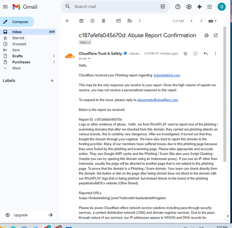Viewport: 232px width, 228px height.
Task: Mark the email as unread
Action: (x=119, y=21)
